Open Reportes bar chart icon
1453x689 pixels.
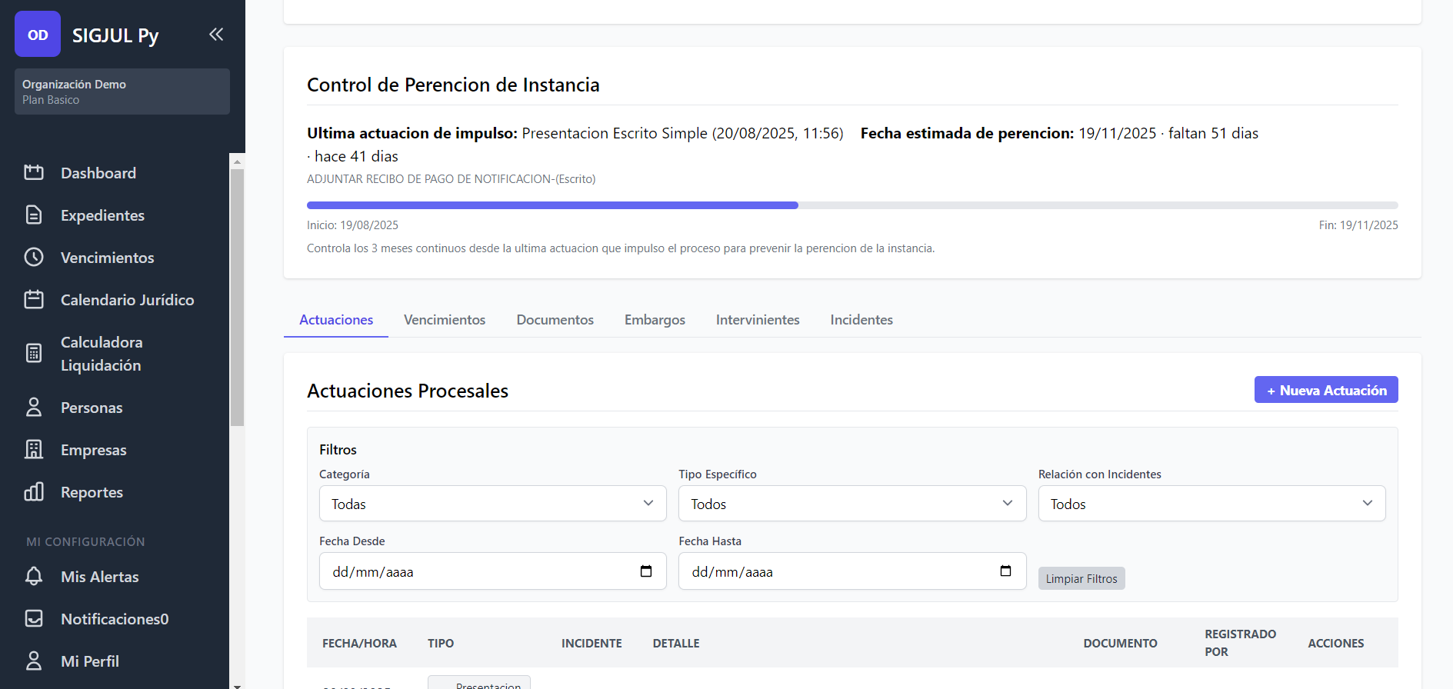(x=34, y=492)
